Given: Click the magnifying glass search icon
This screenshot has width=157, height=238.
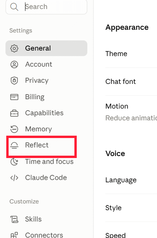Looking at the screenshot, I should point(14,7).
